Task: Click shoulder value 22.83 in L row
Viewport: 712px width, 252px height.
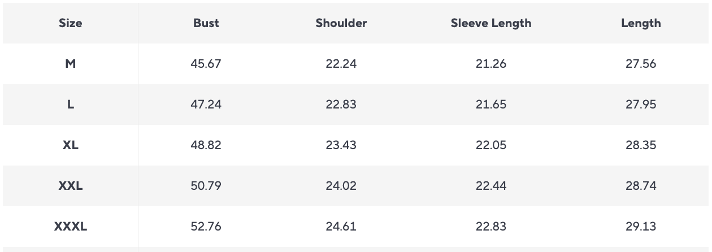Action: [x=341, y=105]
